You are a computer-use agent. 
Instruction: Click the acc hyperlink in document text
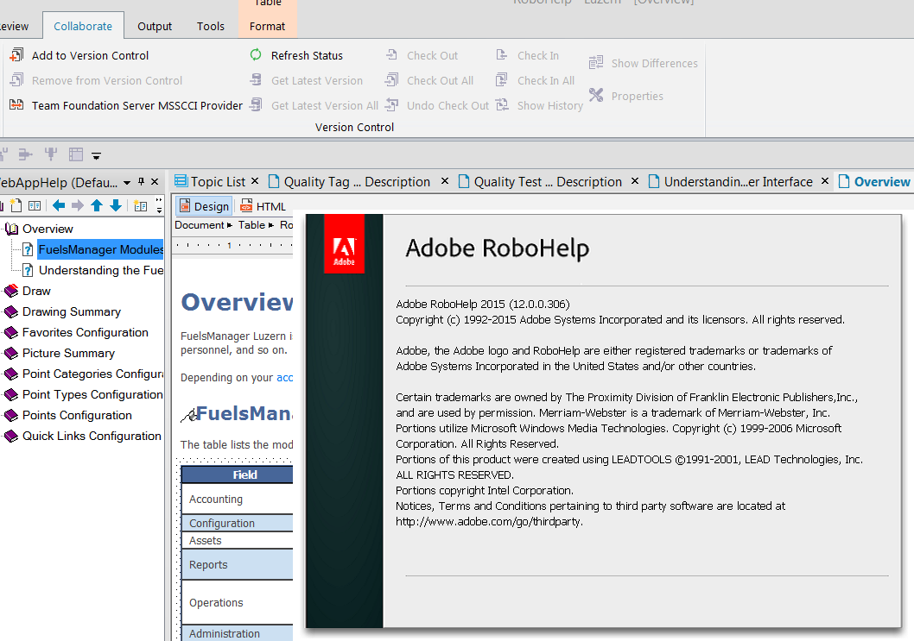point(284,377)
